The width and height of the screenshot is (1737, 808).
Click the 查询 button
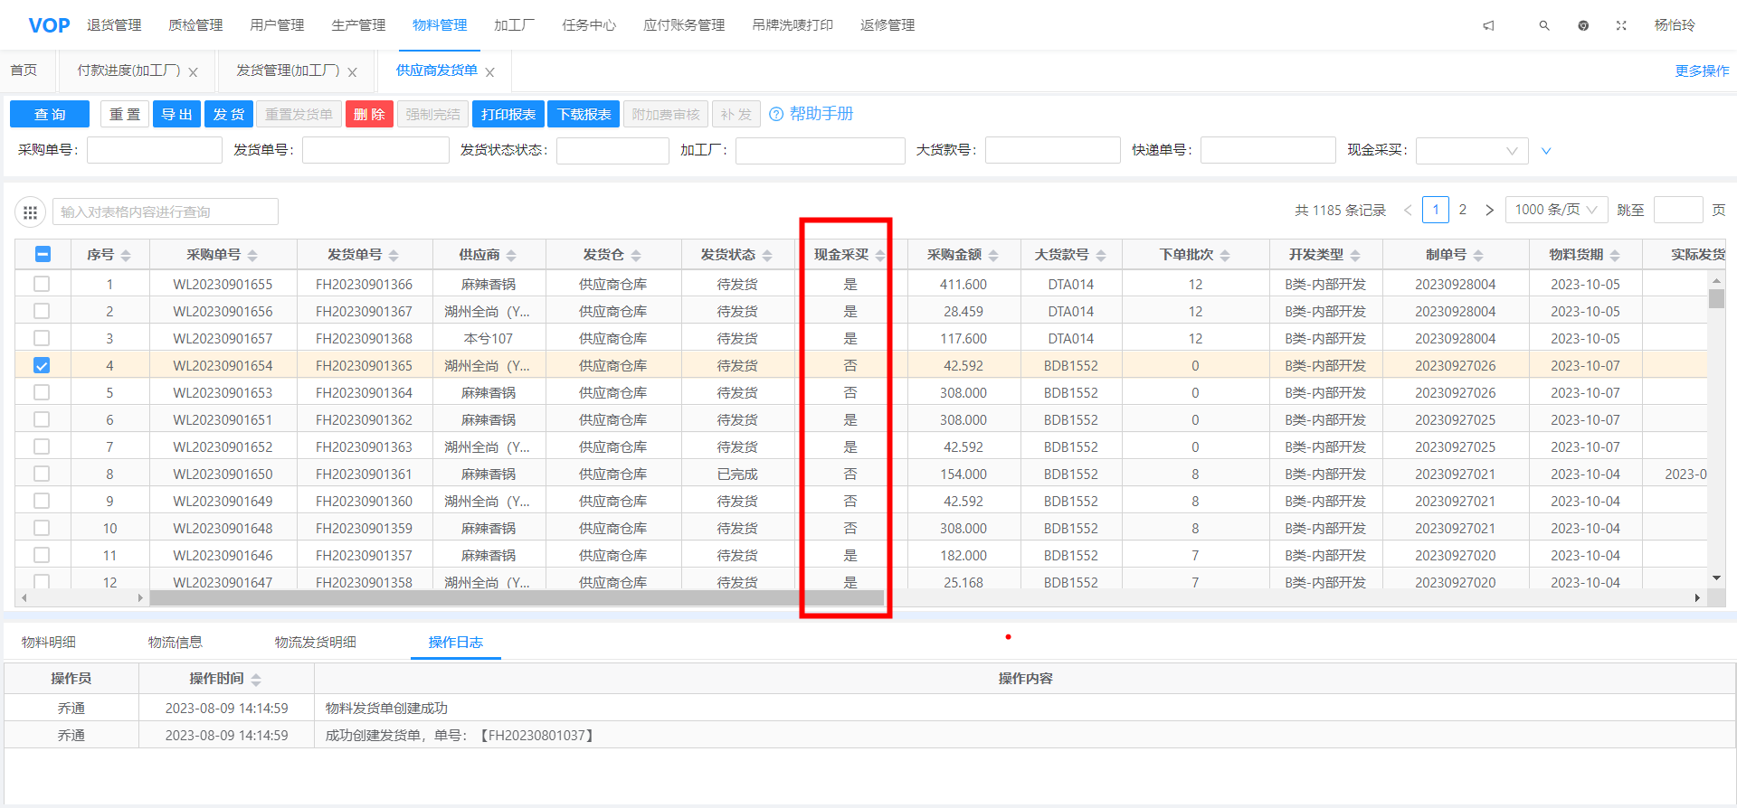(x=50, y=115)
